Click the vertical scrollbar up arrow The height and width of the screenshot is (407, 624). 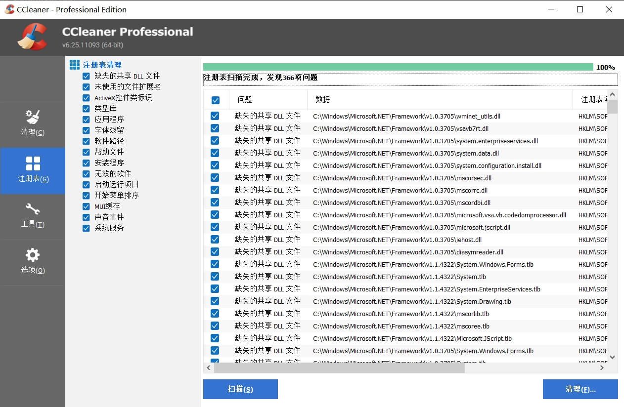point(612,94)
